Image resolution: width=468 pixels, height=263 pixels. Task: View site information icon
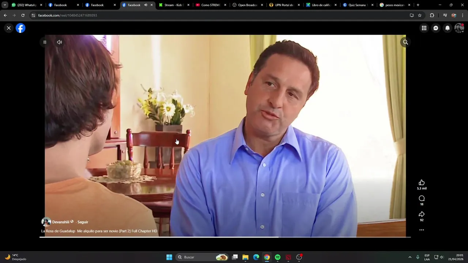[33, 15]
